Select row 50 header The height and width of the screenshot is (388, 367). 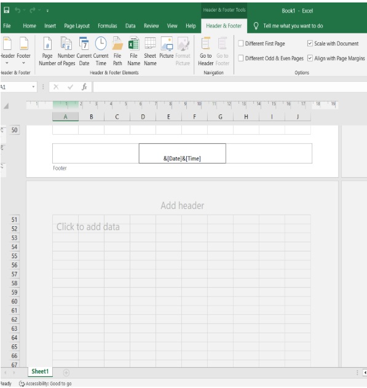14,130
